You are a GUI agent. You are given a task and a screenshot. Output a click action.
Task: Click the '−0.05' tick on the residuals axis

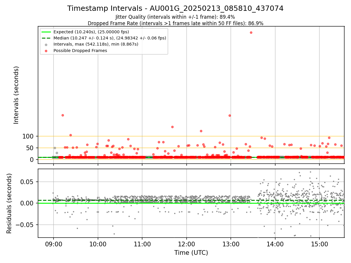click(x=24, y=225)
